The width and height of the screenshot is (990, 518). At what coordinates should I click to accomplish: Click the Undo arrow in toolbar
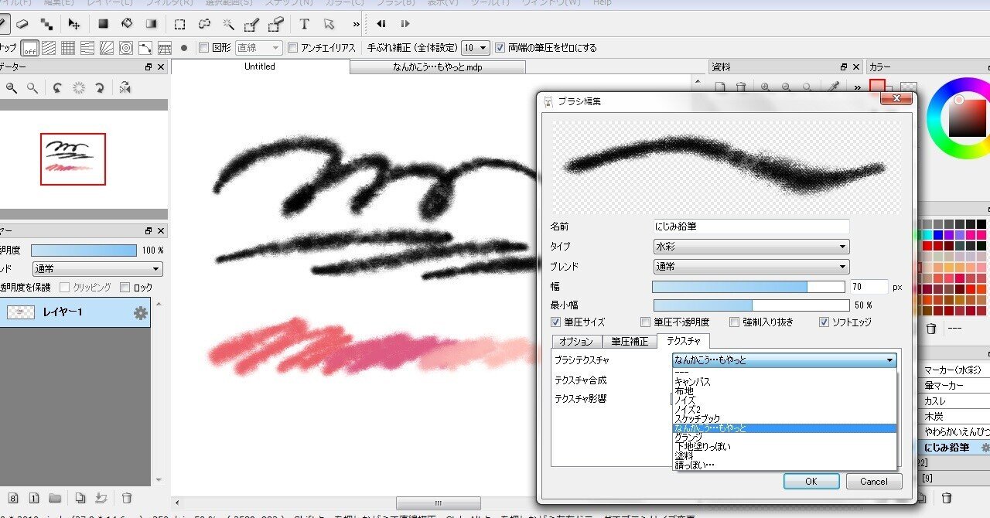(x=381, y=24)
